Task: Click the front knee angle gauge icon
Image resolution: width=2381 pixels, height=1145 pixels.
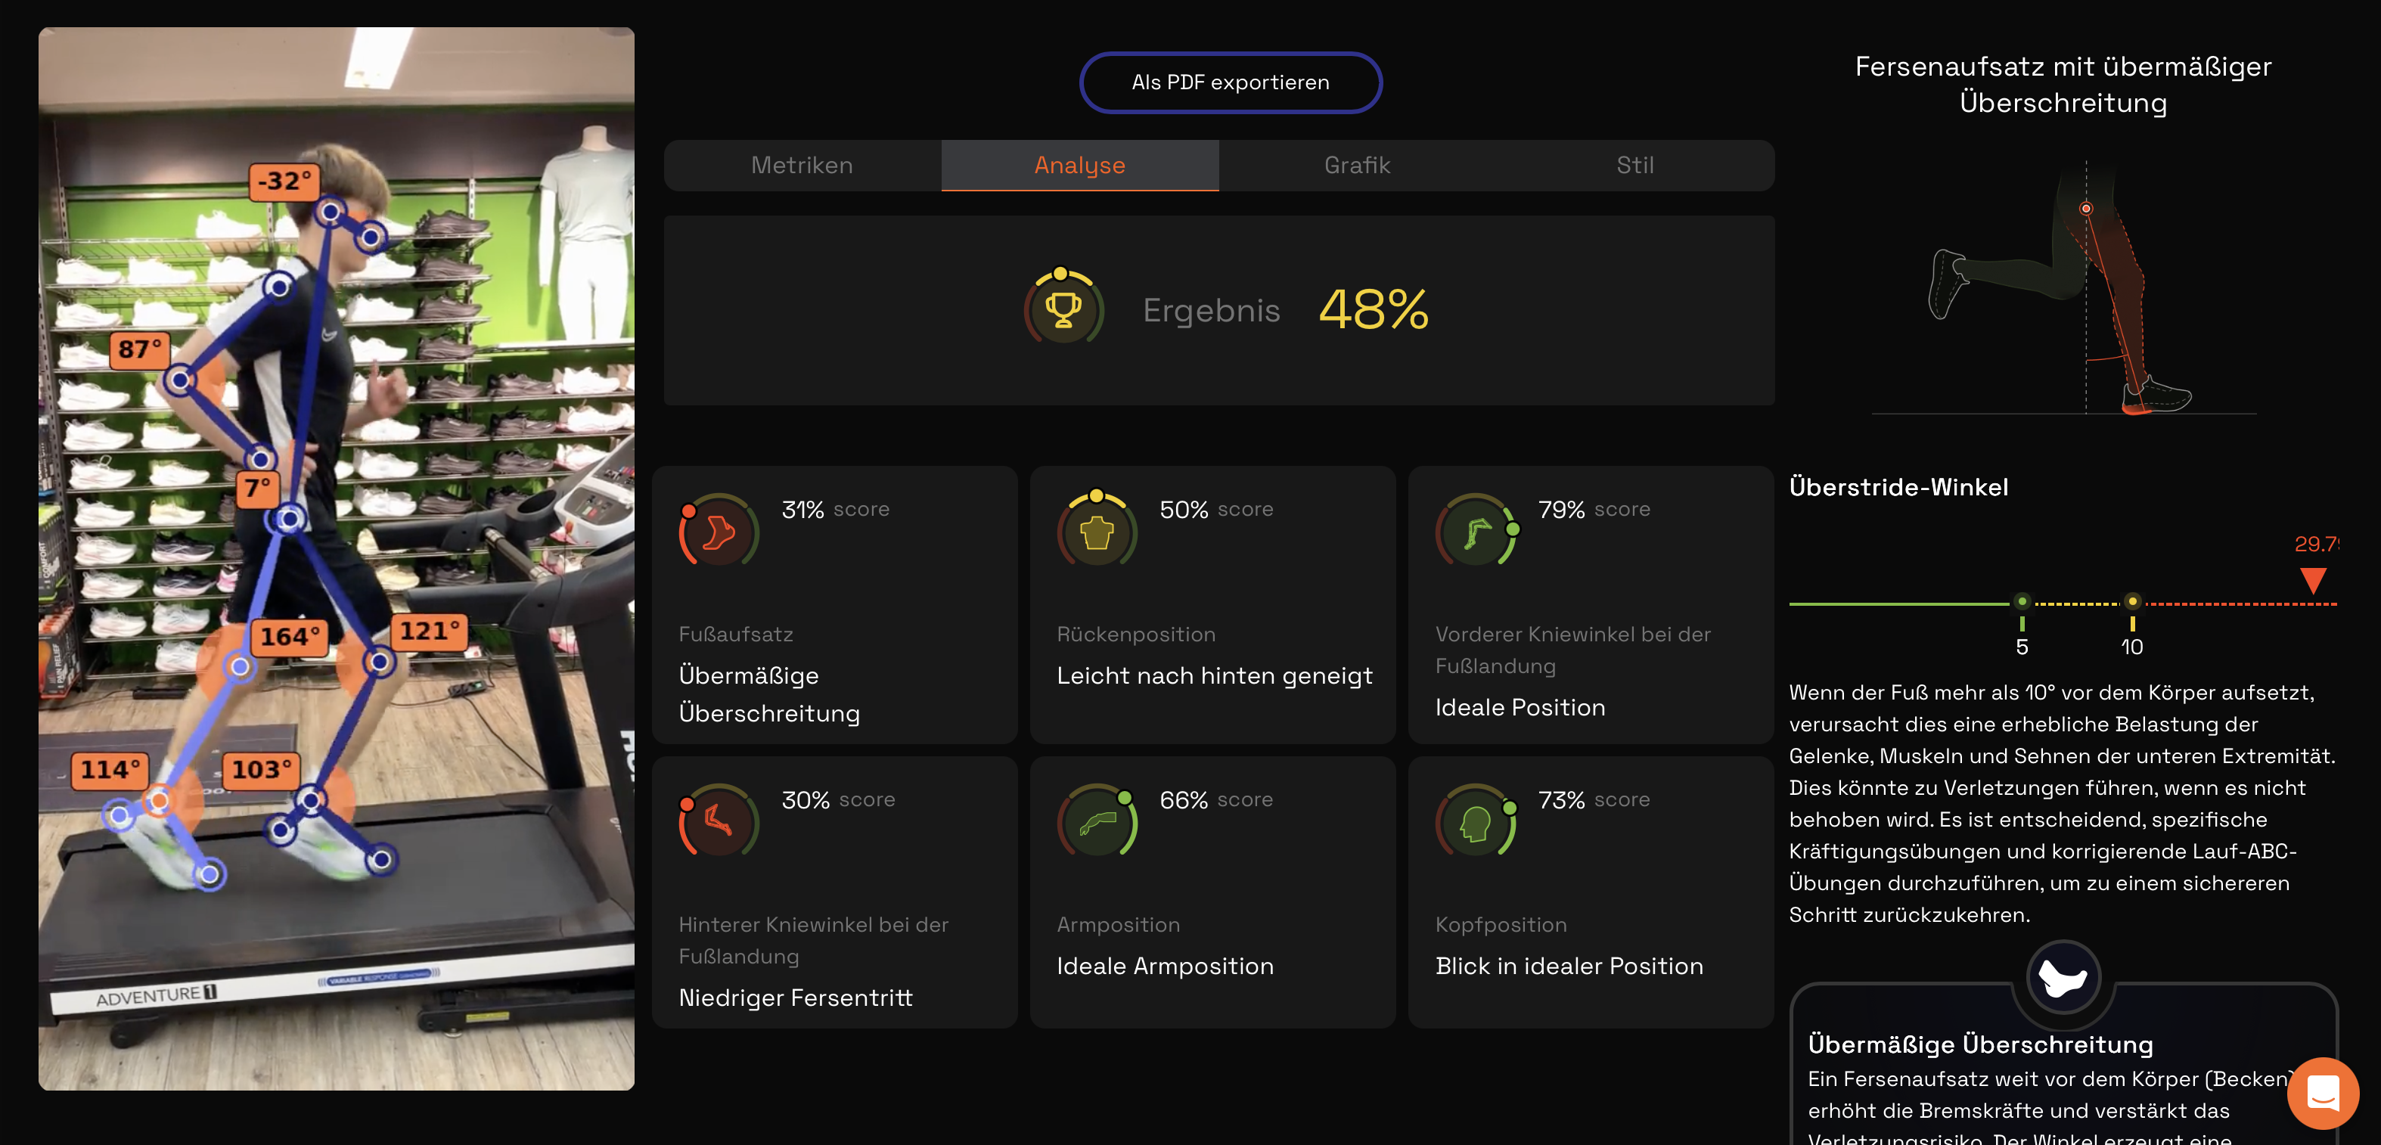Action: pyautogui.click(x=1476, y=532)
